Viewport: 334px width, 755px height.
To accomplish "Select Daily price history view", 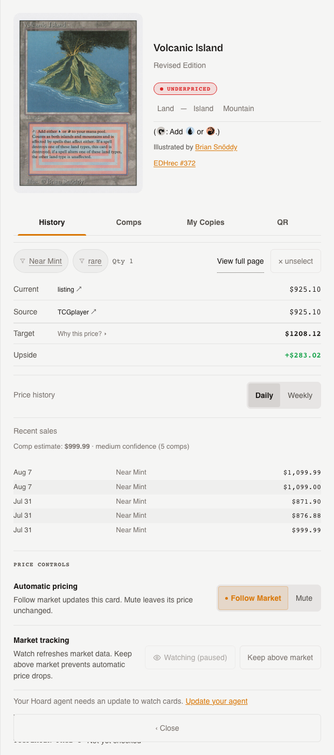I will pyautogui.click(x=264, y=395).
